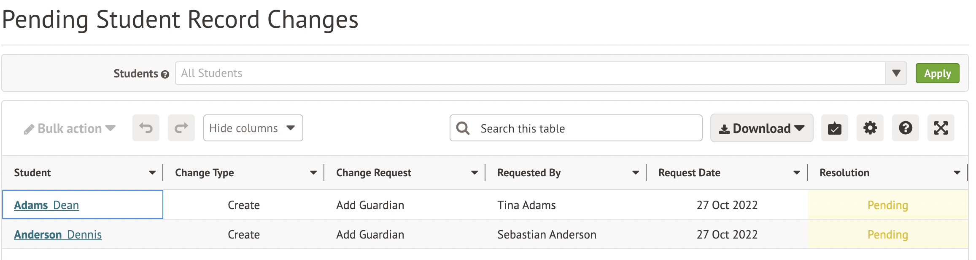Open the Student column header menu
This screenshot has width=976, height=260.
[152, 172]
